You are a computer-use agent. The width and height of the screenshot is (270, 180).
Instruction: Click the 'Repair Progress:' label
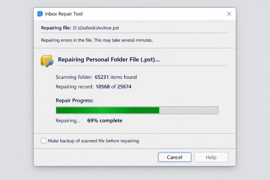75,100
